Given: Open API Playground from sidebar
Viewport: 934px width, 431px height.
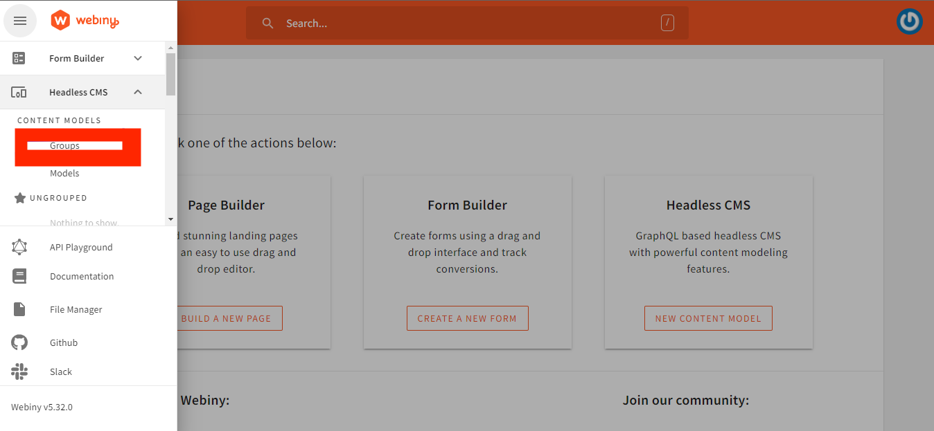Looking at the screenshot, I should click(81, 247).
